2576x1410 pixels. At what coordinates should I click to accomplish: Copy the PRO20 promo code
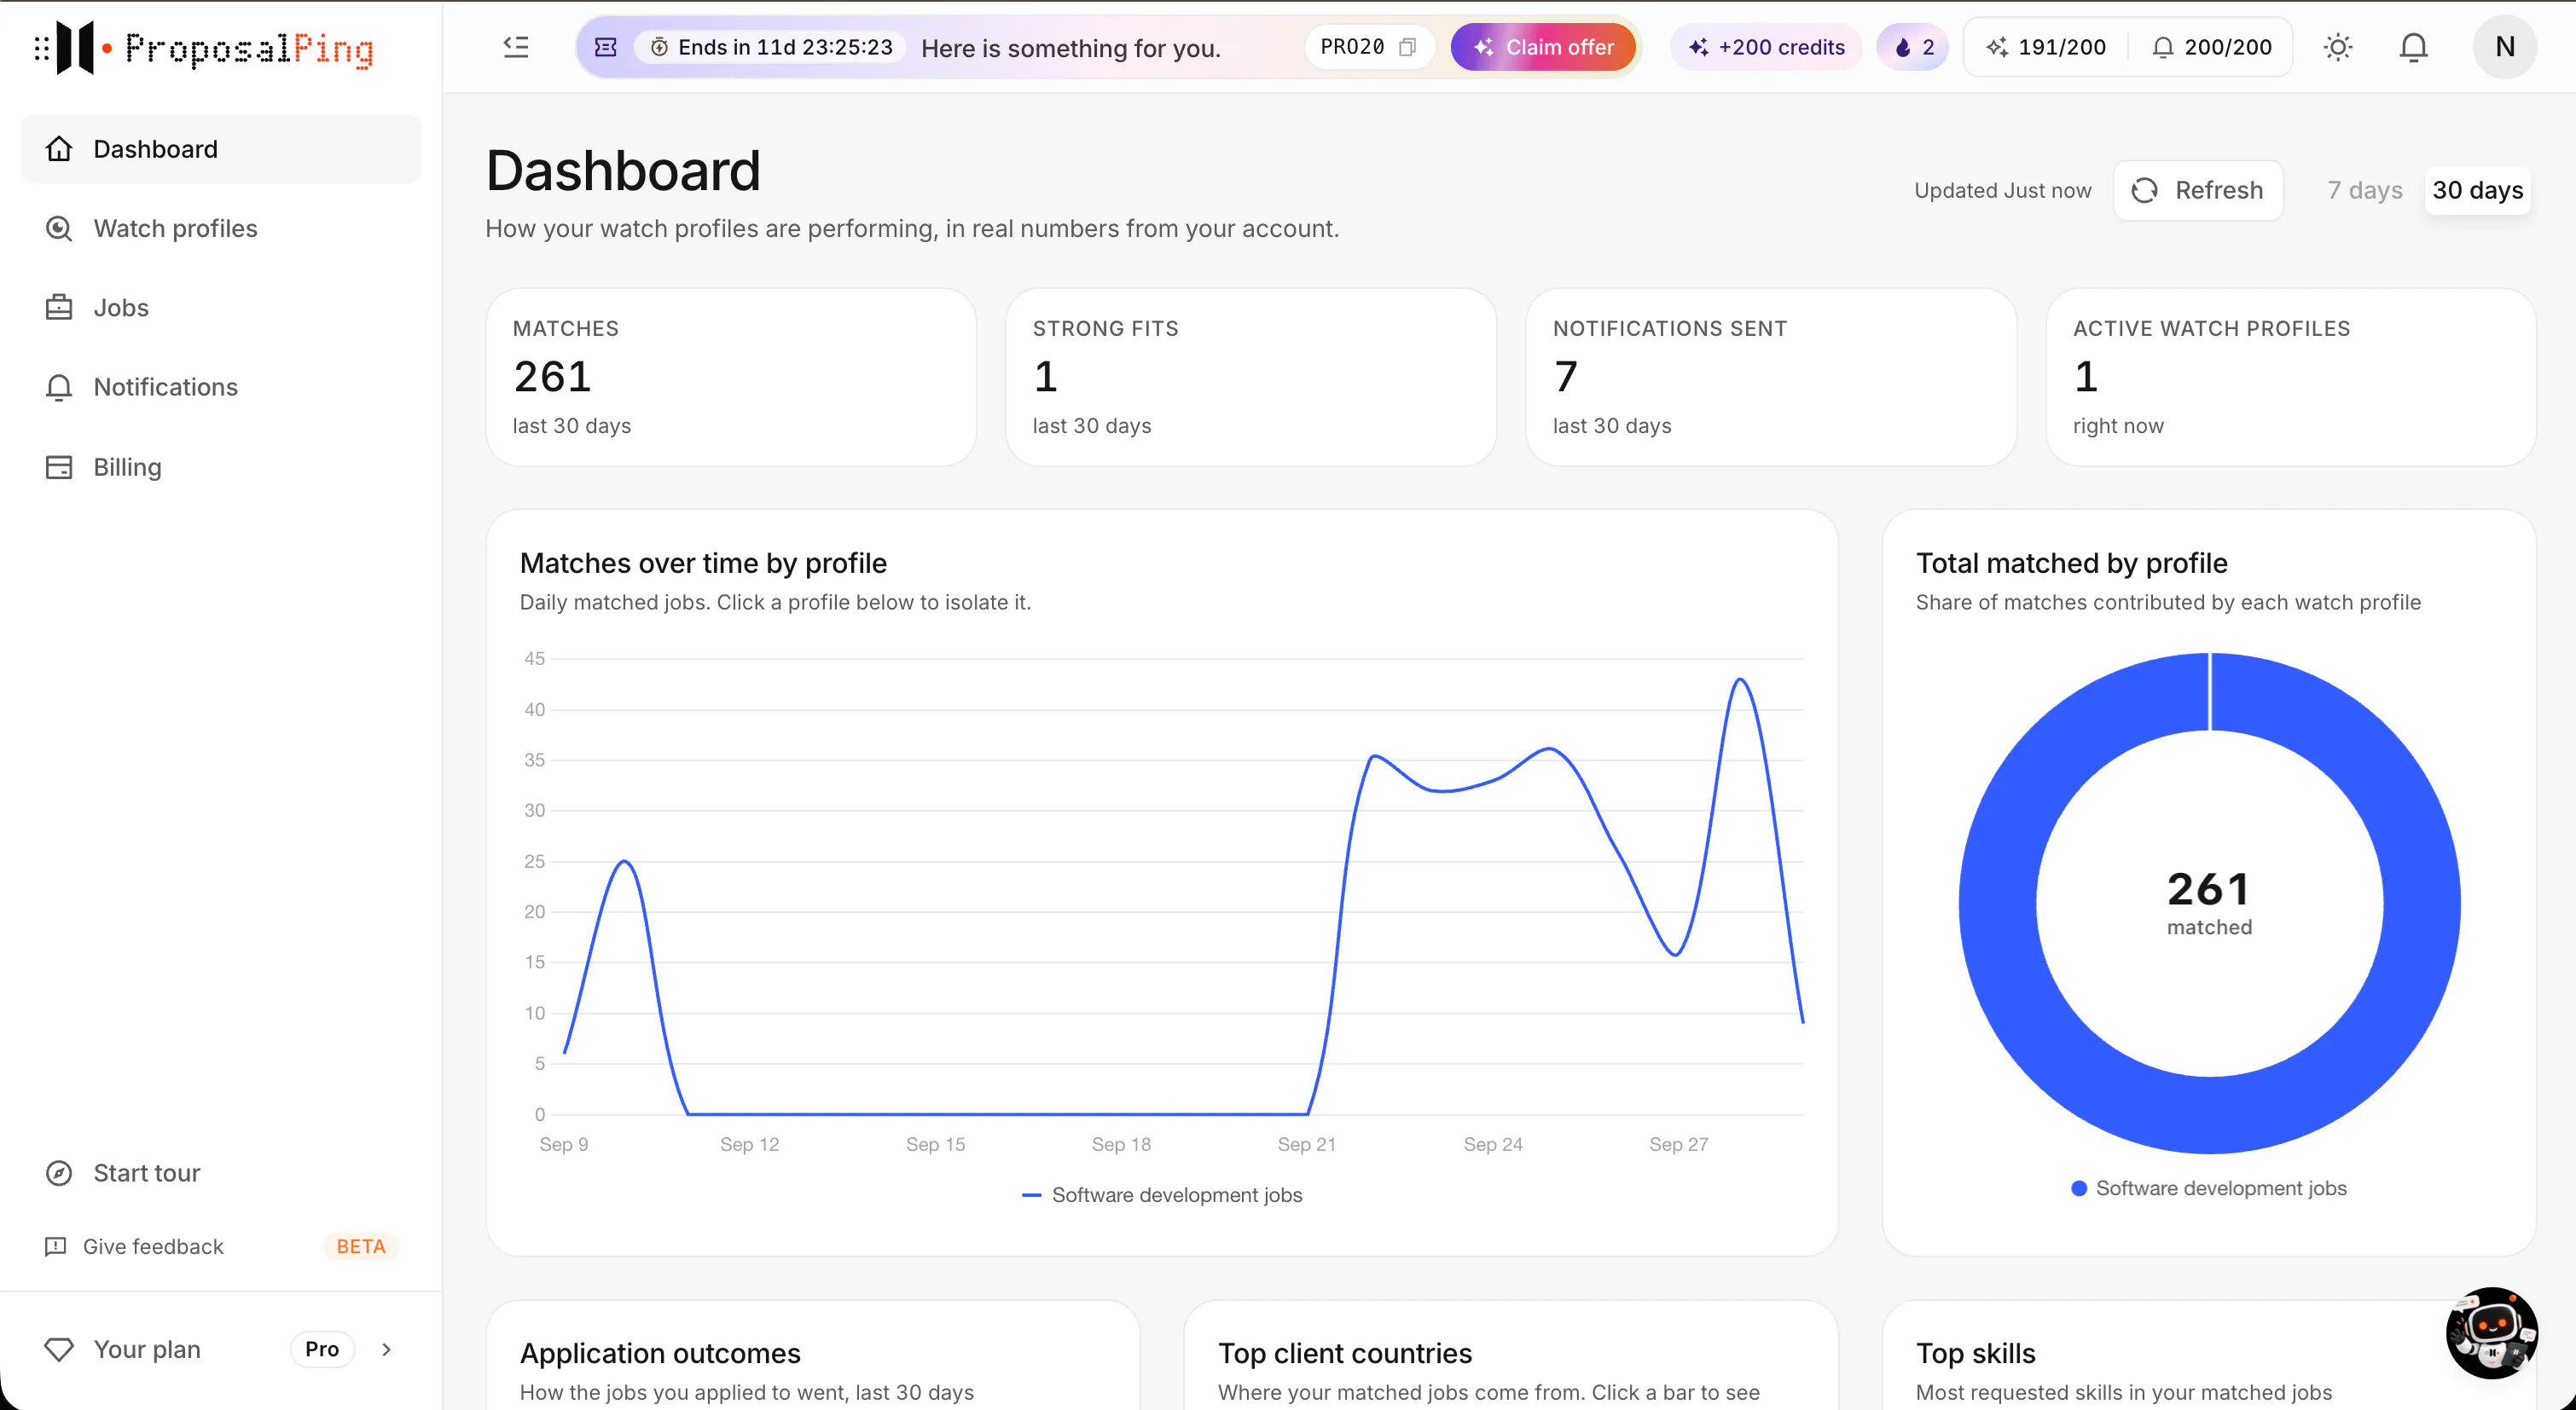(x=1407, y=47)
